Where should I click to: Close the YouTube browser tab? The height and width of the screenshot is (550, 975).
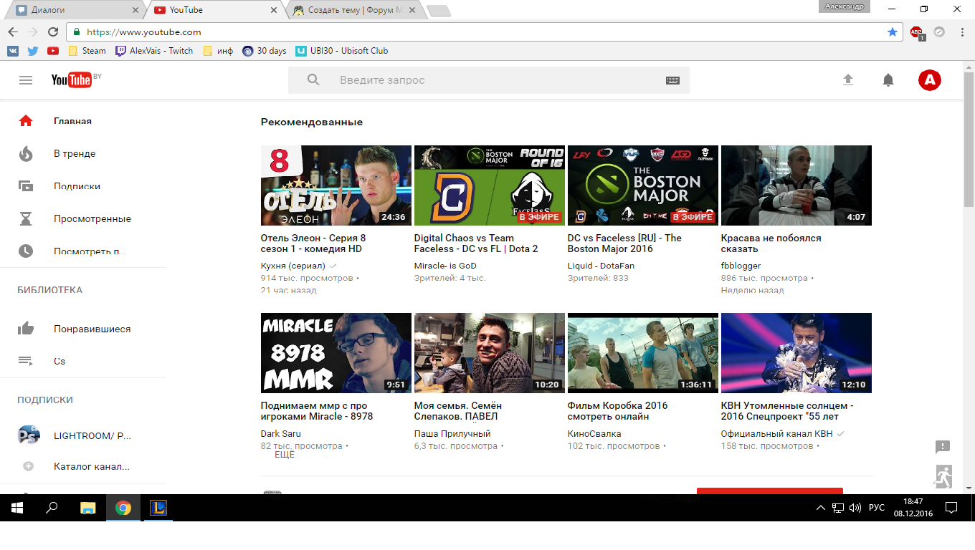(x=273, y=10)
